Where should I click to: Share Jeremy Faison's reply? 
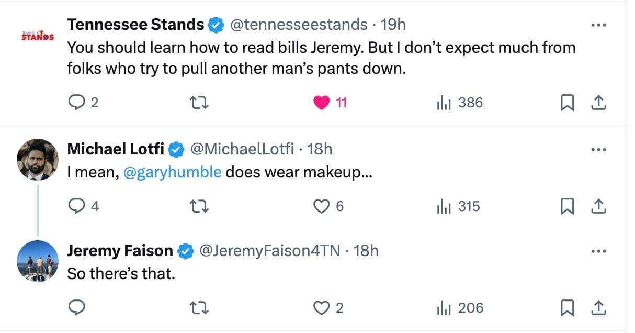598,308
